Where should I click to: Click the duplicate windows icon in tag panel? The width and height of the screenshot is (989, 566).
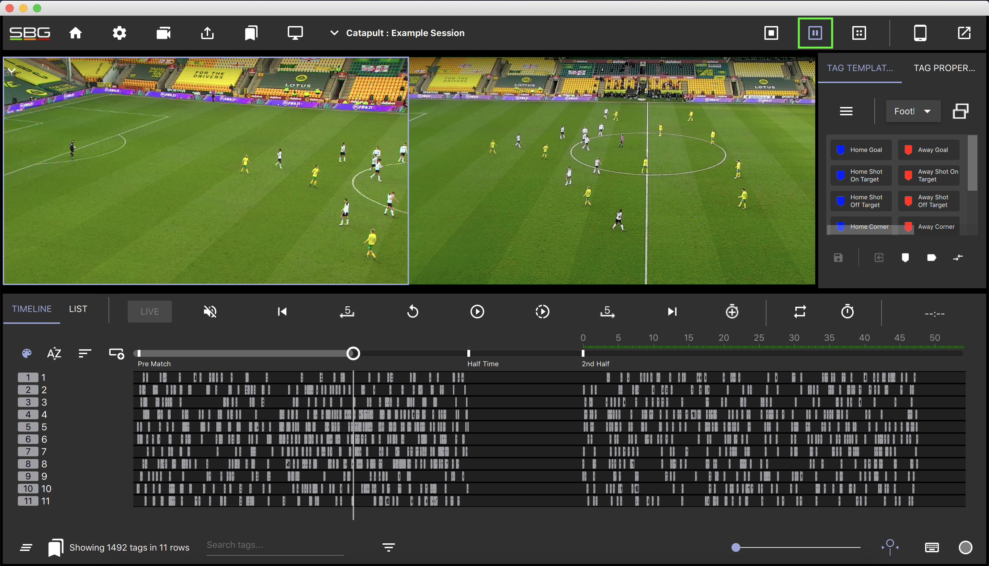point(960,111)
